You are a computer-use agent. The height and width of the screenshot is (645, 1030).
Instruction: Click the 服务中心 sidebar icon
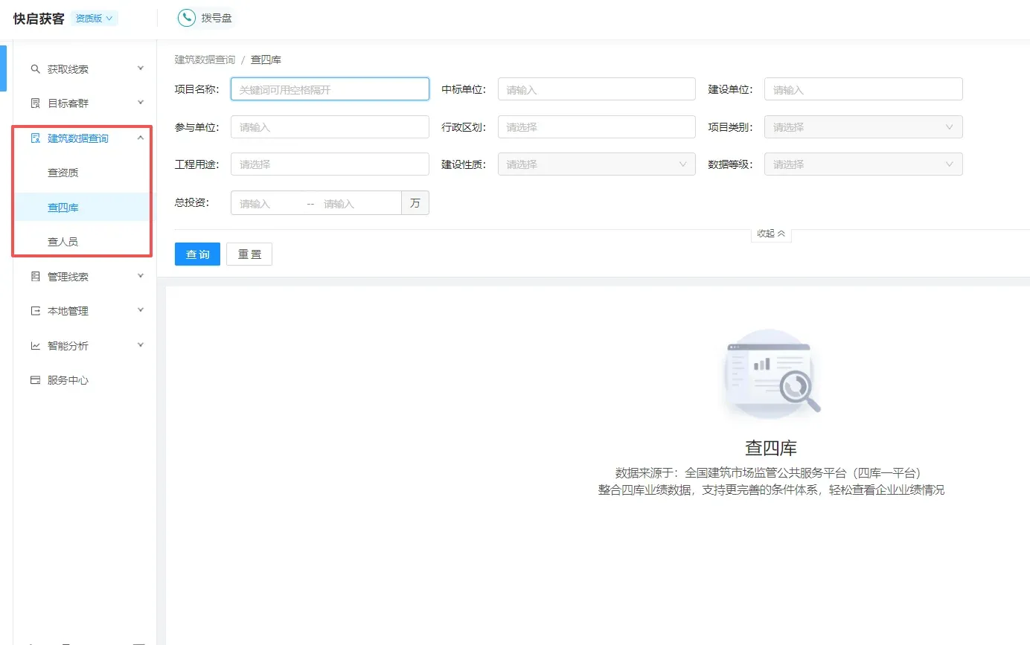pyautogui.click(x=35, y=380)
